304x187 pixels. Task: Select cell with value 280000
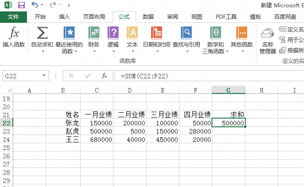[x=196, y=131]
